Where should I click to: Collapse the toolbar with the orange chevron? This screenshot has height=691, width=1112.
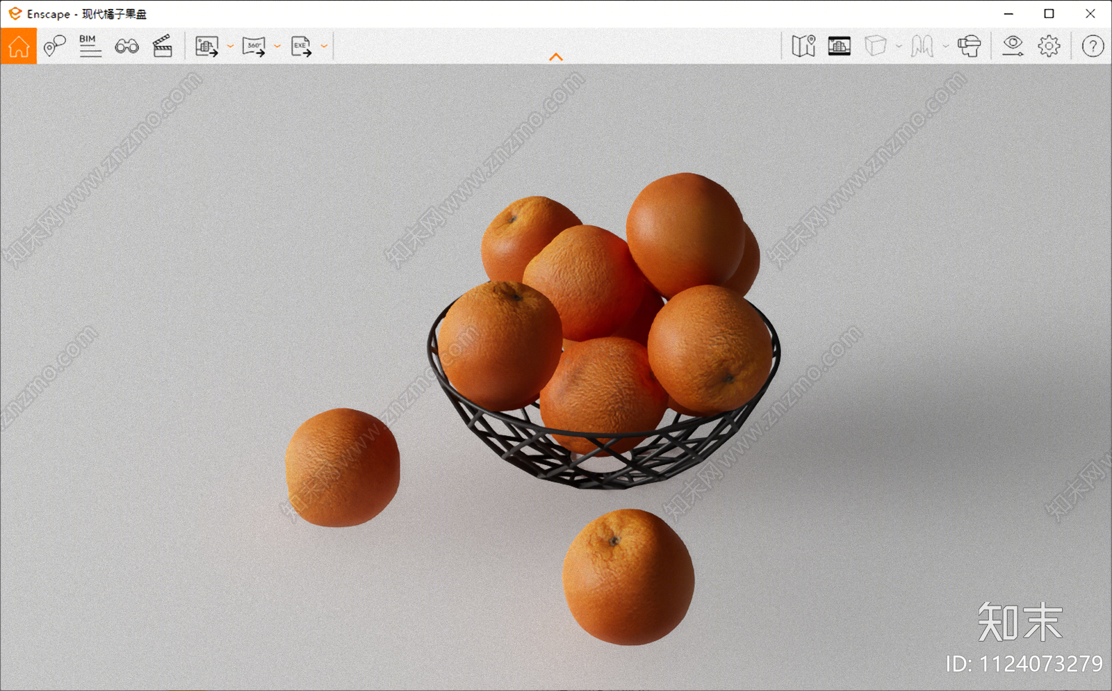(556, 57)
